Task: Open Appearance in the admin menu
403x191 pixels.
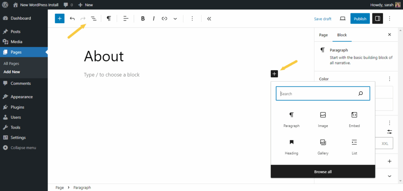Action: coord(21,97)
